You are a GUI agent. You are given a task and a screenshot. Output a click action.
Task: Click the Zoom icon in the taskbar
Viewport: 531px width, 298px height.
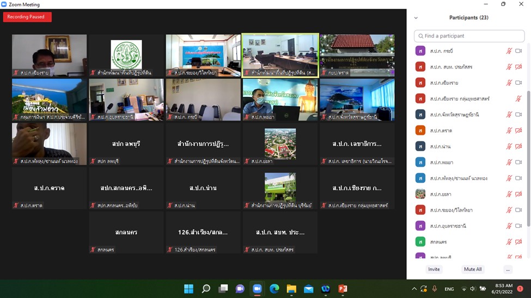(257, 289)
